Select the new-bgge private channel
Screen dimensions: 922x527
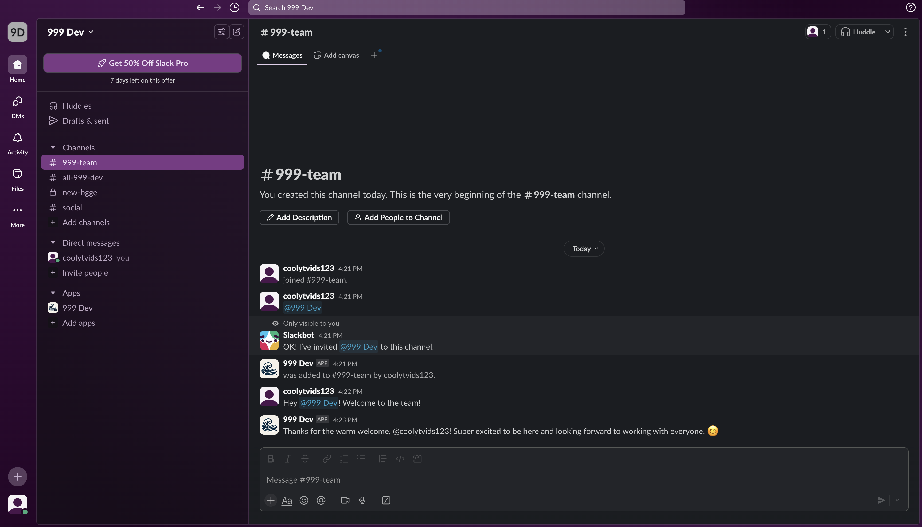tap(143, 193)
